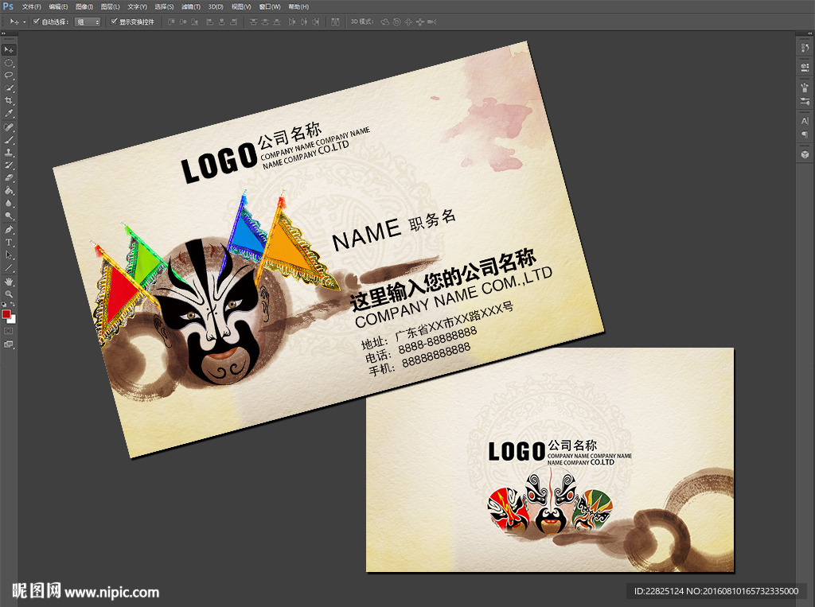Toggle Quick Mask mode
The image size is (815, 607).
(9, 331)
